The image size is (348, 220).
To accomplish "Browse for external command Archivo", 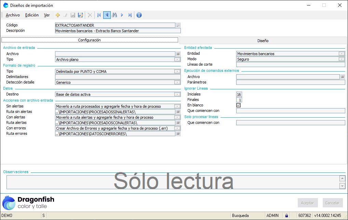I will point(343,77).
